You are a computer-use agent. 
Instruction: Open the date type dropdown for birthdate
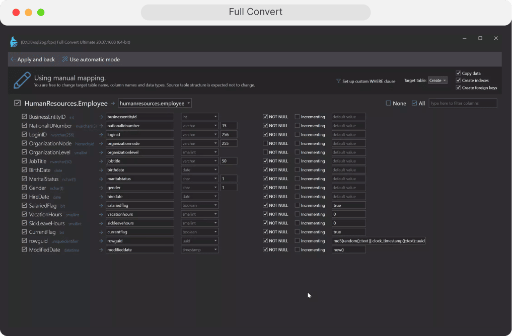[x=199, y=170]
